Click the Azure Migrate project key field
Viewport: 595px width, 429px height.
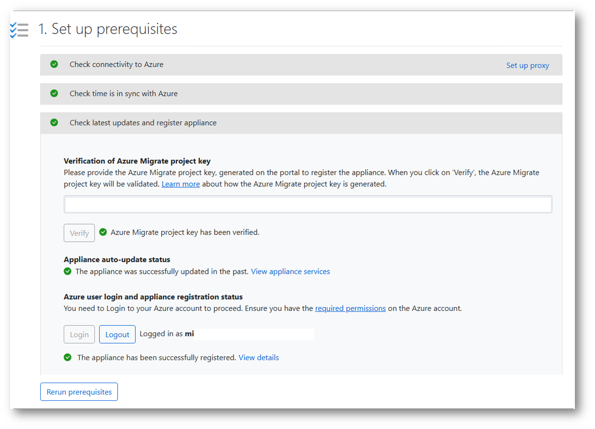click(308, 204)
